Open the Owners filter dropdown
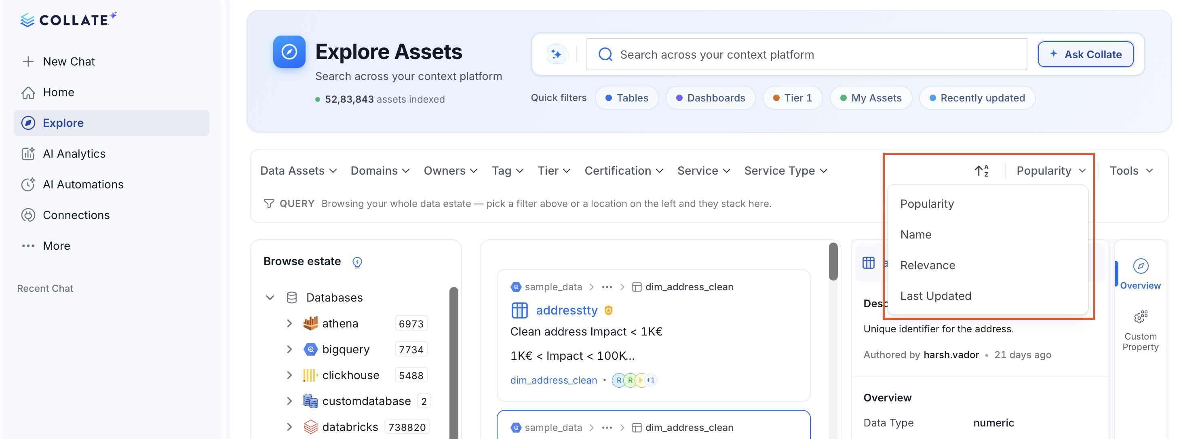 tap(451, 171)
